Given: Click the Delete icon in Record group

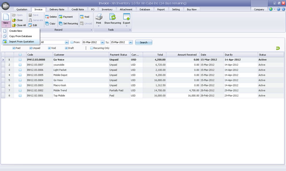Looking at the screenshot, I should [47, 17].
